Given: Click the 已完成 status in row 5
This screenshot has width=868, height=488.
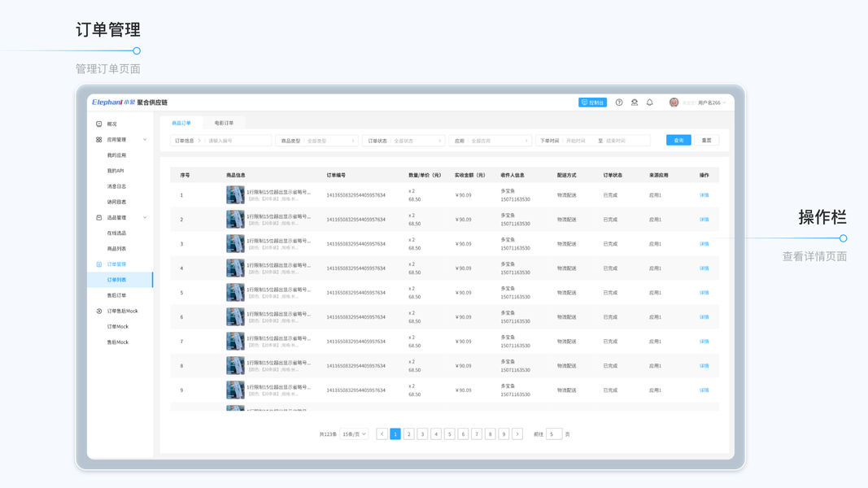Looking at the screenshot, I should [610, 293].
